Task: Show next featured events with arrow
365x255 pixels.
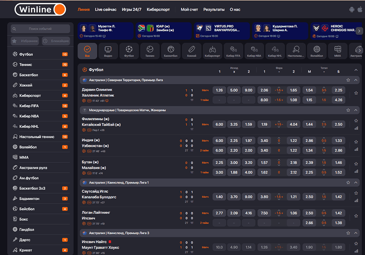Action: tap(359, 31)
